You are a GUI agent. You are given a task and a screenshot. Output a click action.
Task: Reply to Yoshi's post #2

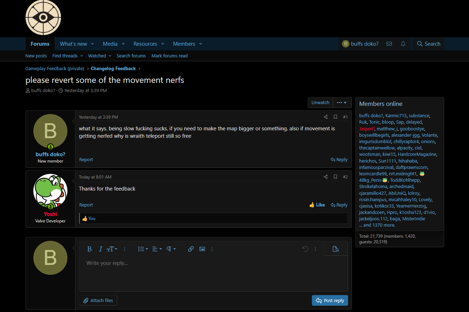point(339,205)
